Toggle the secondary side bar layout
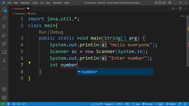This screenshot has height=106, width=189. point(164,3)
